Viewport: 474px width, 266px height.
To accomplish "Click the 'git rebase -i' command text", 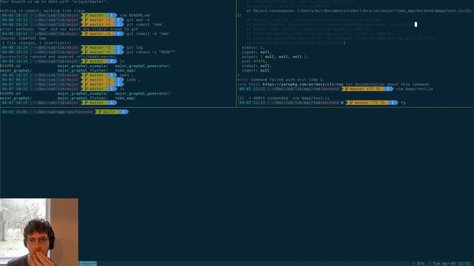I will pyautogui.click(x=150, y=52).
